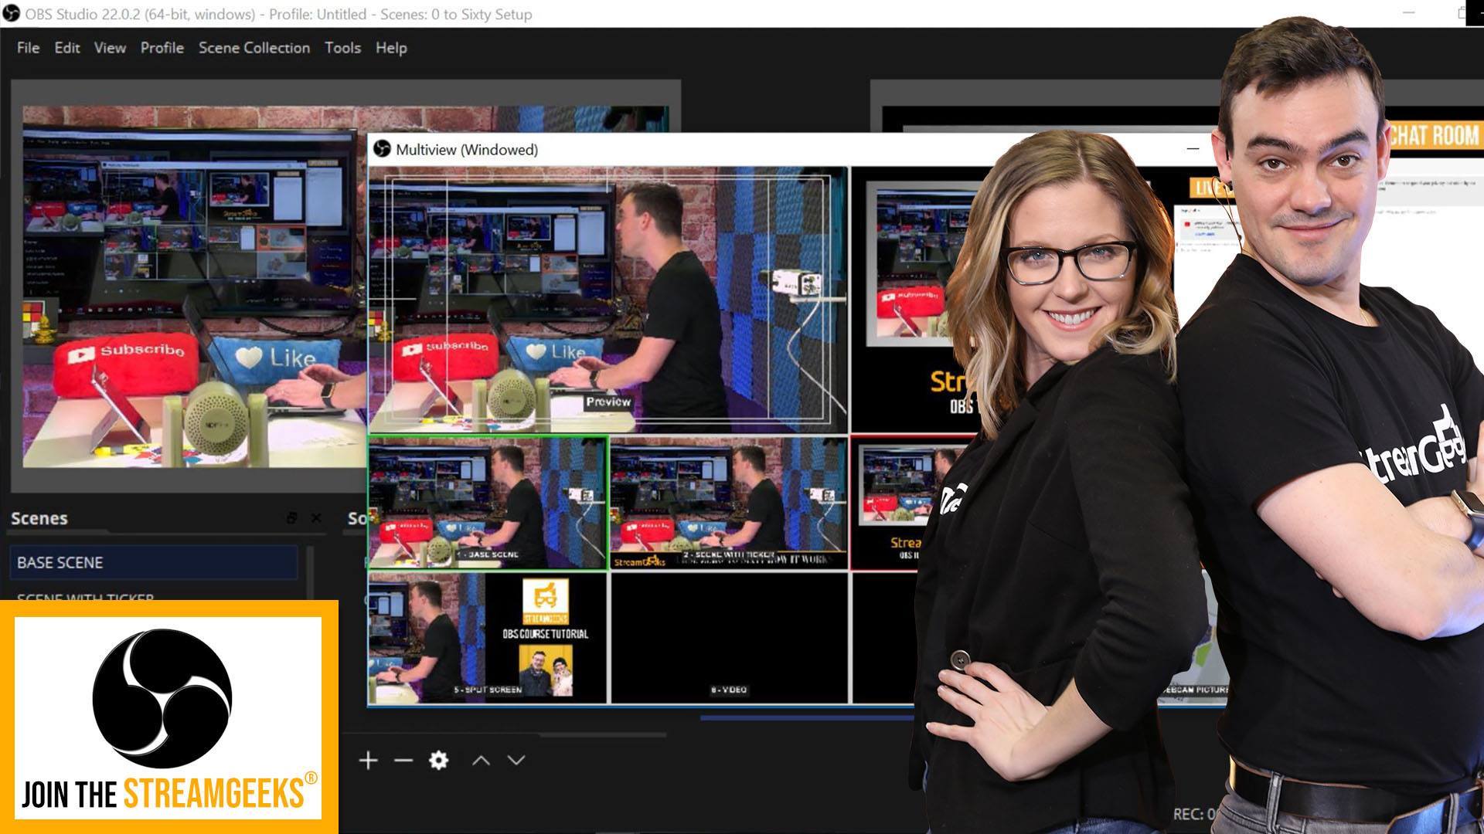Move the source up with the up arrow
The width and height of the screenshot is (1484, 834).
click(481, 761)
